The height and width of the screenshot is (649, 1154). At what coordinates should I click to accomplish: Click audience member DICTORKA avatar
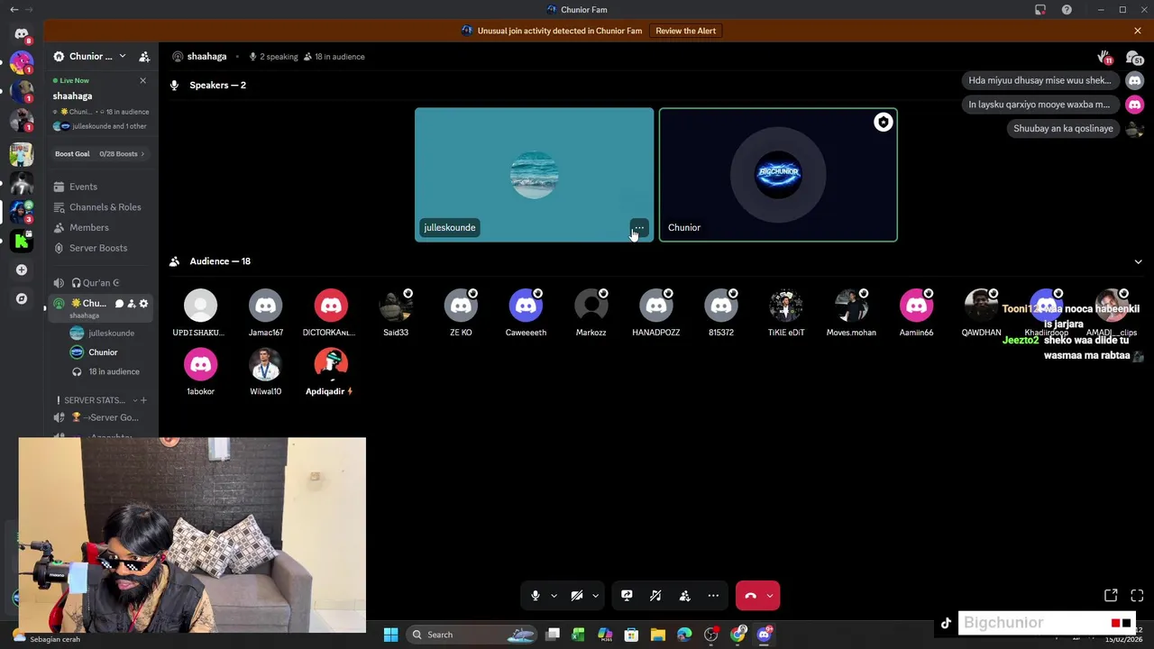tap(331, 306)
